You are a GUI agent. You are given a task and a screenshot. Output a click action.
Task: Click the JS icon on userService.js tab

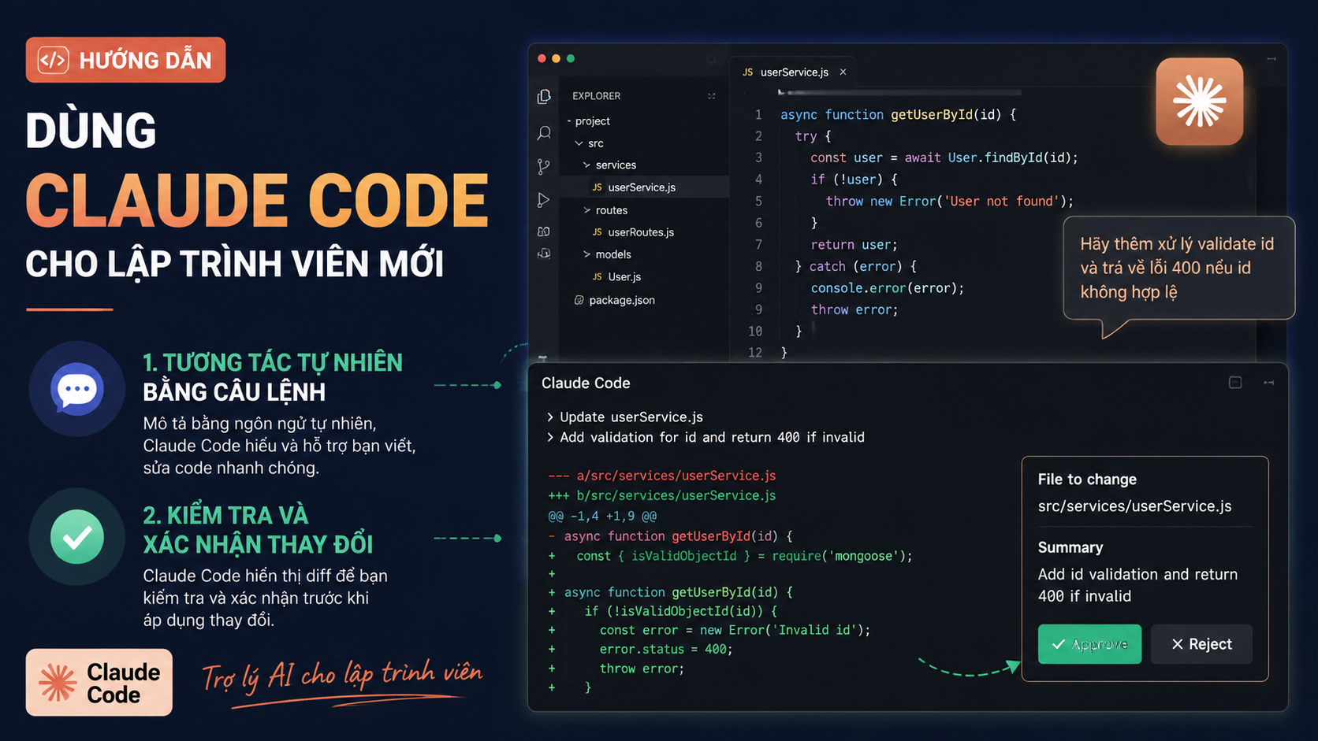pos(747,72)
